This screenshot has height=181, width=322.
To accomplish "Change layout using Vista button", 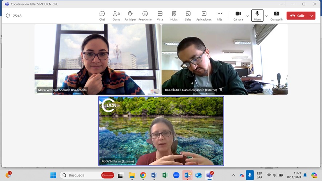I will (160, 16).
